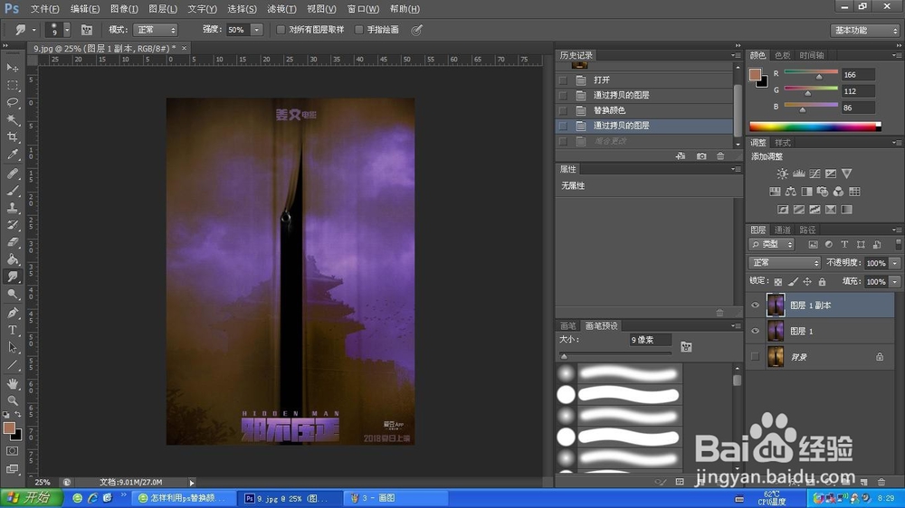
Task: Click brush size 9 像素 field
Action: click(650, 340)
